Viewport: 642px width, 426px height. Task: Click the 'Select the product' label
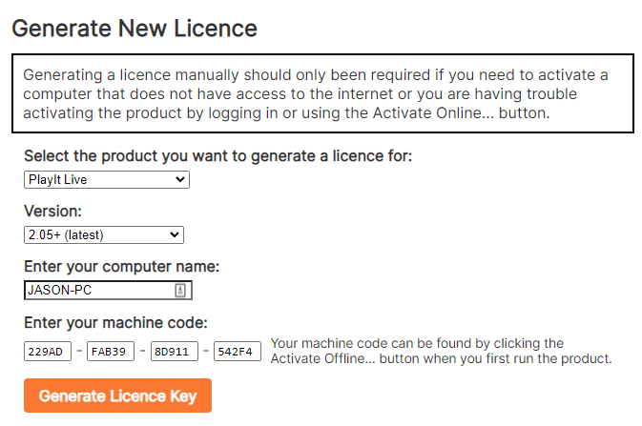pos(217,156)
